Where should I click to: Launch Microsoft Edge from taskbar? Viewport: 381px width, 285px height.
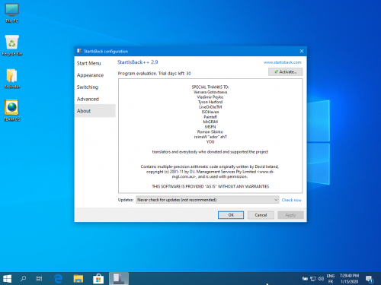pos(59,279)
